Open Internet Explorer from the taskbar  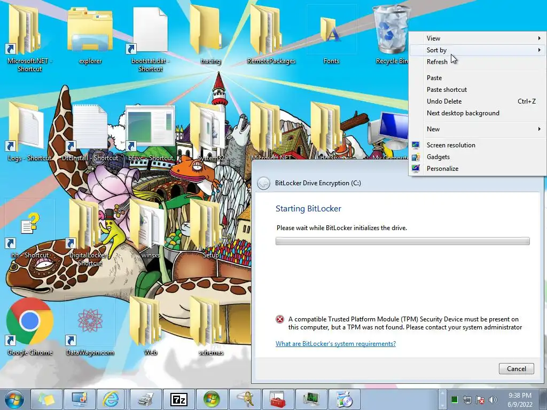112,399
